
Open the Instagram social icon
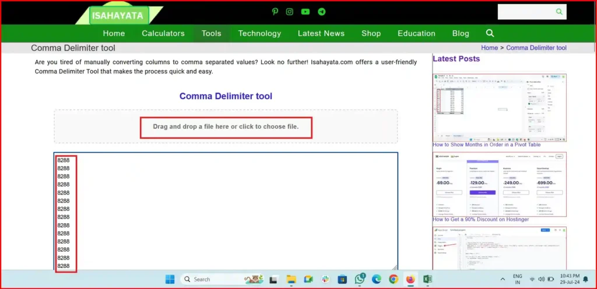pyautogui.click(x=290, y=12)
